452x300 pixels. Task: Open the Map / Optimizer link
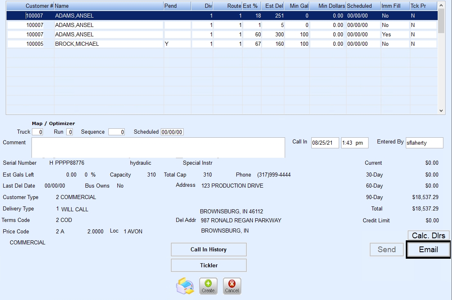53,123
